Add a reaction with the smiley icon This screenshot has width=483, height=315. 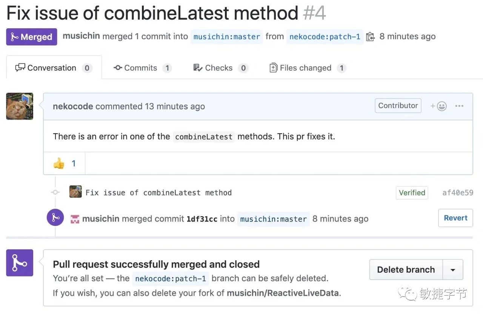pos(439,106)
